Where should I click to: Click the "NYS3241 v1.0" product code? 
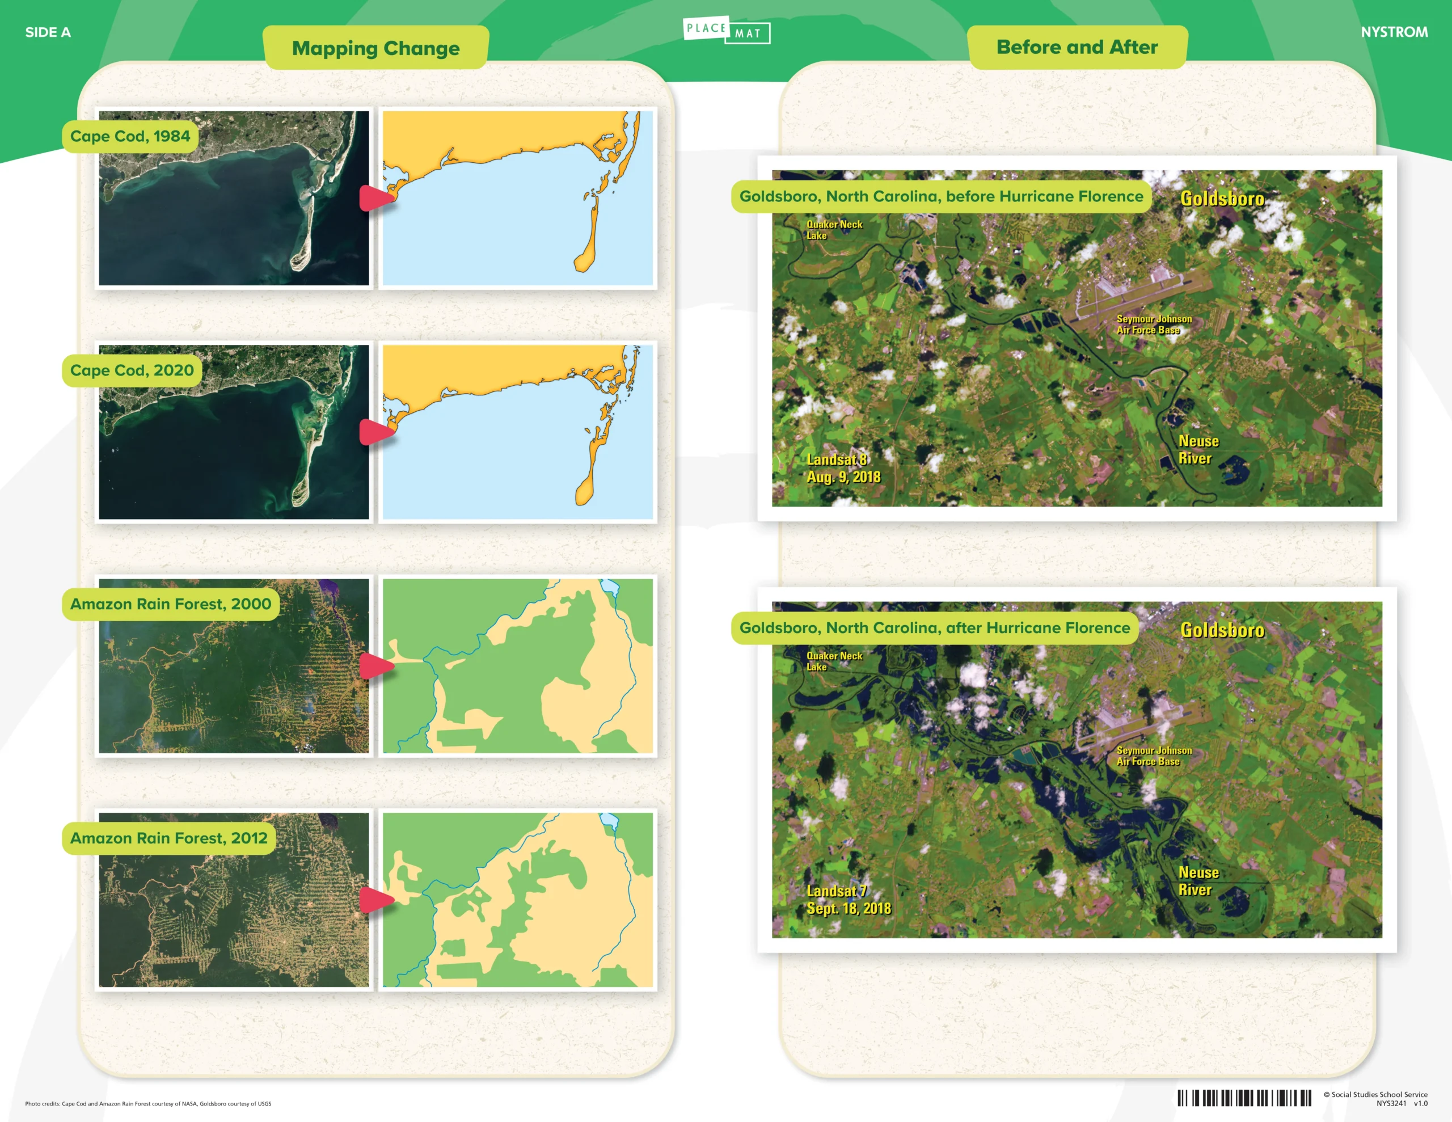(x=1402, y=1103)
